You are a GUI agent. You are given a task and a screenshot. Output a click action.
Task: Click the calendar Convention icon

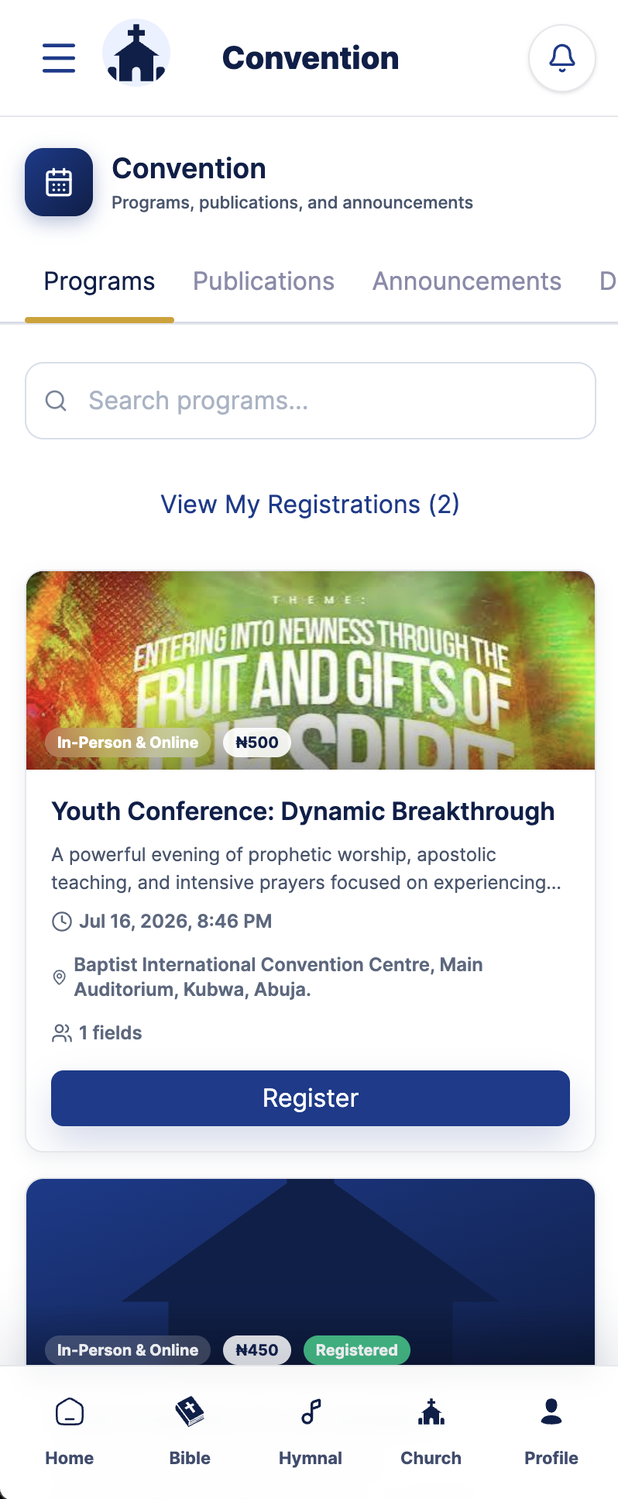coord(59,182)
